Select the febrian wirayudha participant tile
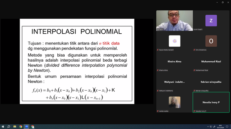231x129 pixels. click(211, 82)
